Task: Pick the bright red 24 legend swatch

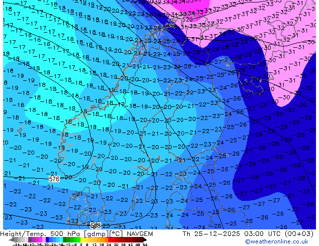Action: click(110, 239)
